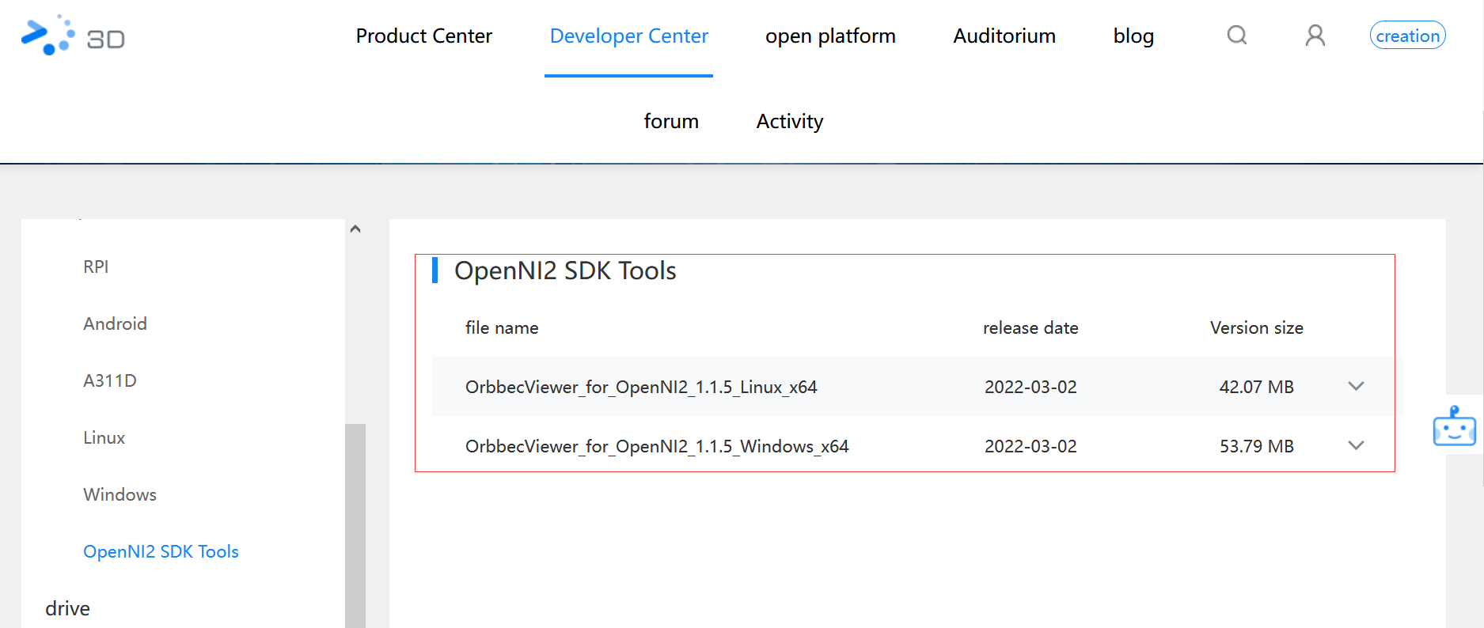Screen dimensions: 1484x628
Task: Select Linux in the sidebar
Action: (104, 437)
